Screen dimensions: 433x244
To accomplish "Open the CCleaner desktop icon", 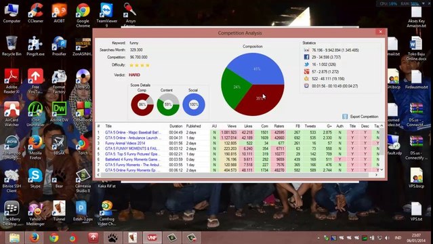I will click(x=35, y=13).
